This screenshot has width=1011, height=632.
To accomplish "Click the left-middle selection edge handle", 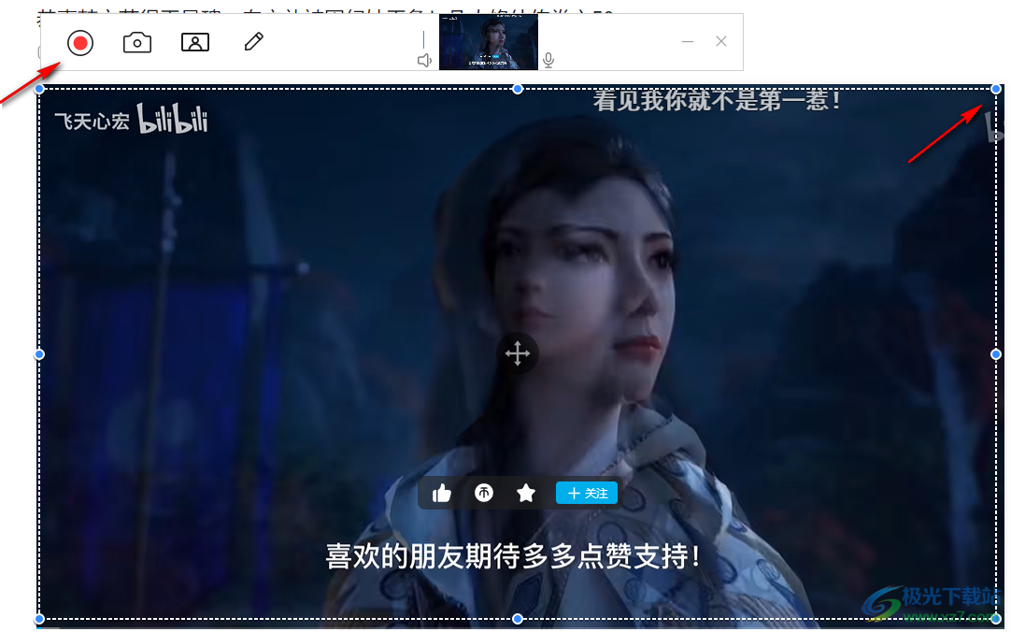I will click(x=39, y=354).
